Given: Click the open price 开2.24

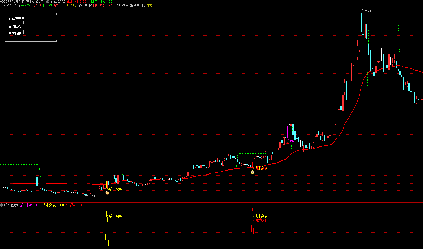Looking at the screenshot, I should (26, 5).
